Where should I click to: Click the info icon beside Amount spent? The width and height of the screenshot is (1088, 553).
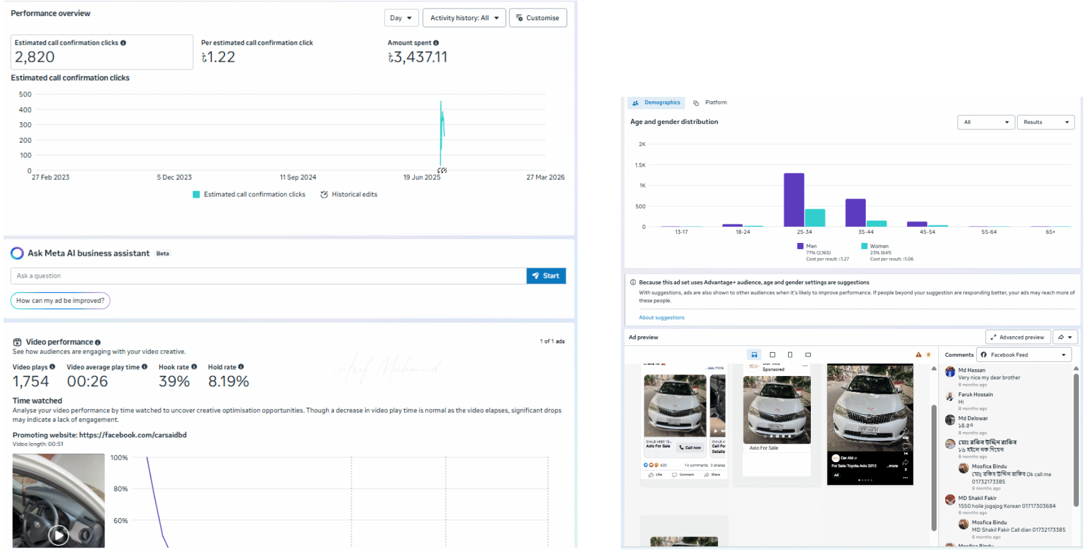point(436,43)
